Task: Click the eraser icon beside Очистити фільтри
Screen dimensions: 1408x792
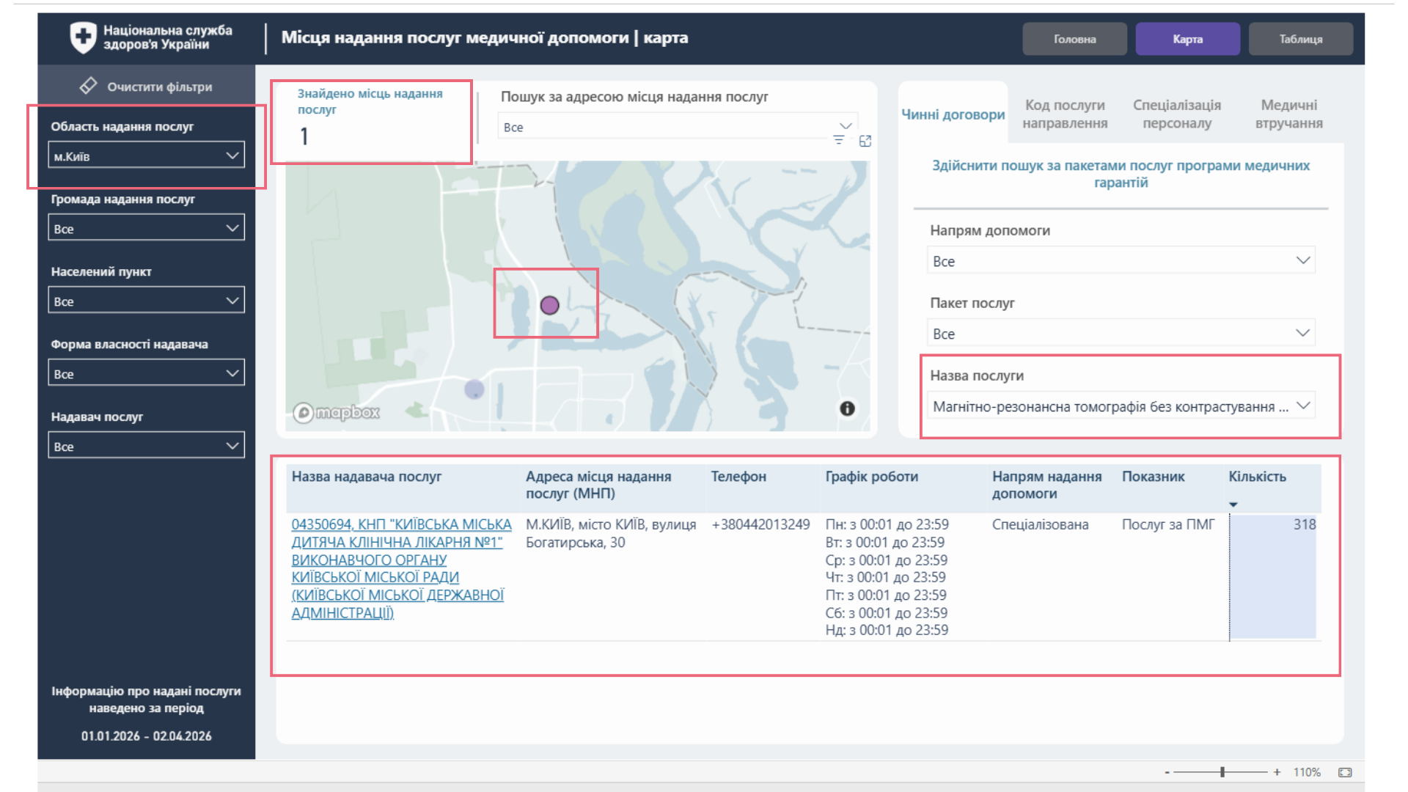Action: 88,86
